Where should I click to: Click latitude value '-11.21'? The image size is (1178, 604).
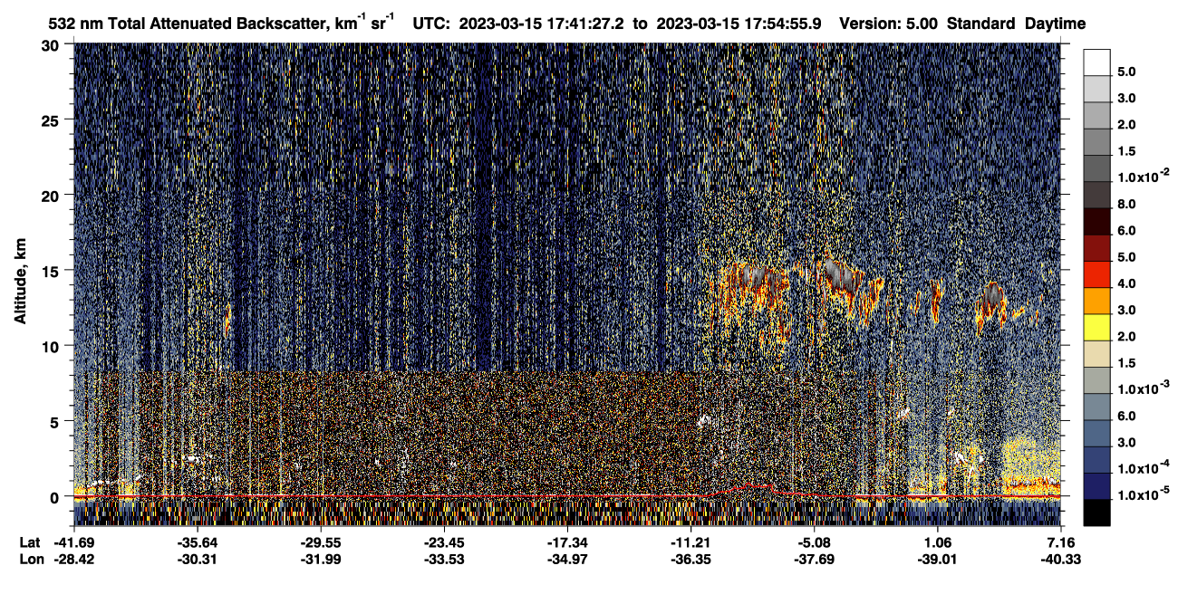pyautogui.click(x=690, y=542)
